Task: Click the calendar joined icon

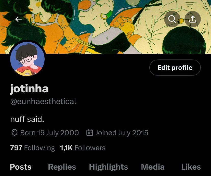Action: [89, 133]
